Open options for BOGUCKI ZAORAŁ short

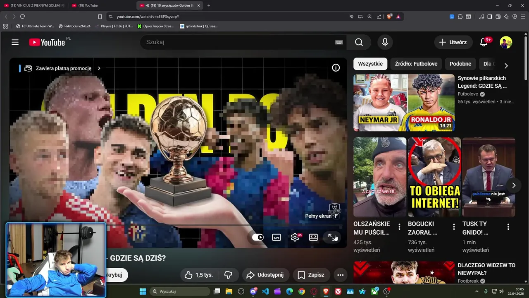pyautogui.click(x=454, y=227)
